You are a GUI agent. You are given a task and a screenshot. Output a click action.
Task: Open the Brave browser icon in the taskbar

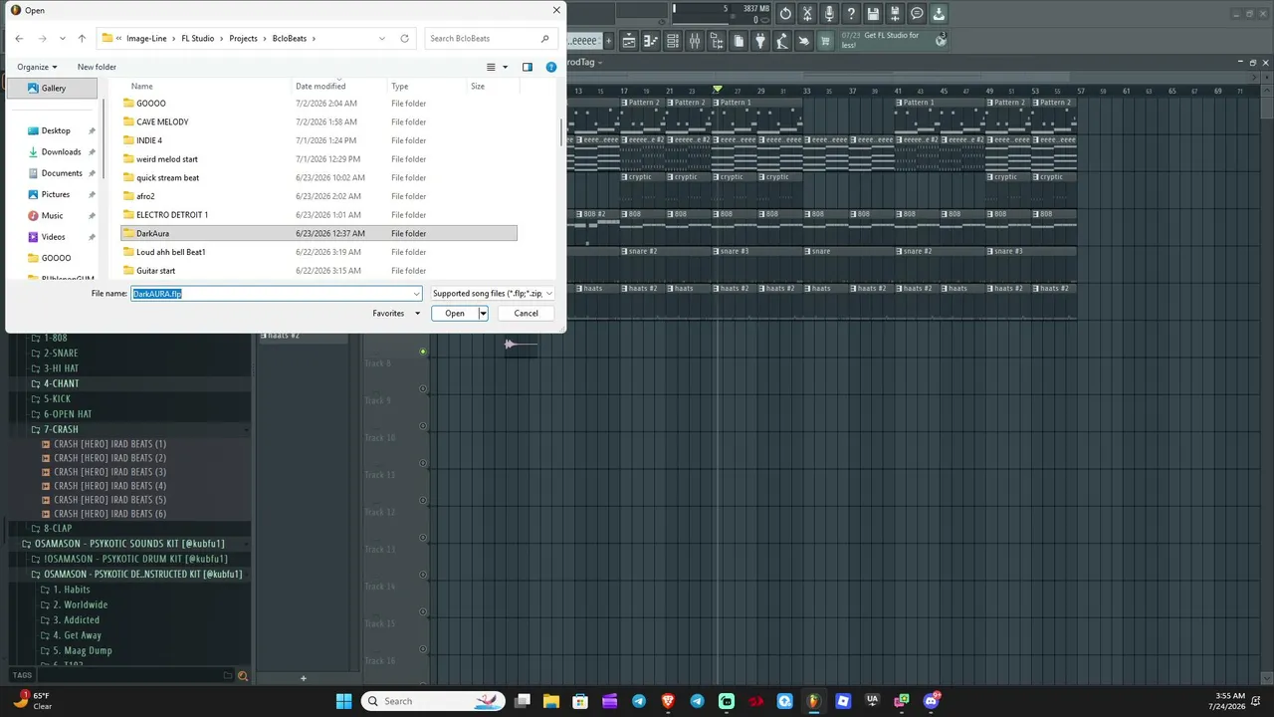(x=668, y=701)
